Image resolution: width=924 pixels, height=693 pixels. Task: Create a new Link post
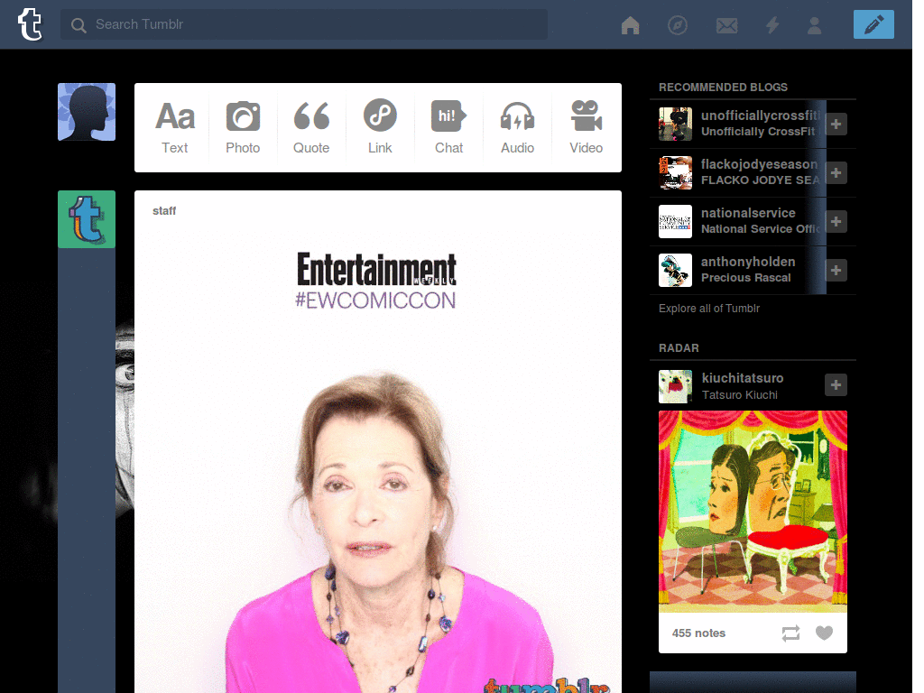(x=380, y=127)
